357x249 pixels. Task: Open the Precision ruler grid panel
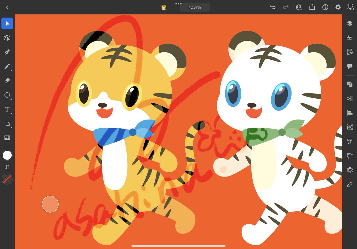350,52
